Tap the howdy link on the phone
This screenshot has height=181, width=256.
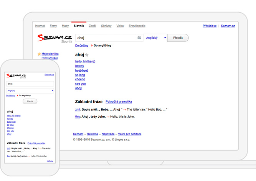tap(10, 119)
